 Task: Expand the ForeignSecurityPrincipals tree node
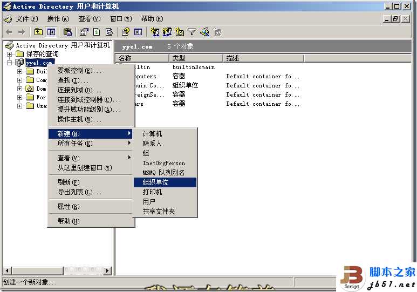tap(19, 97)
